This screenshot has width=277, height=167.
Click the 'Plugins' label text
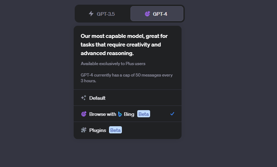point(98,130)
